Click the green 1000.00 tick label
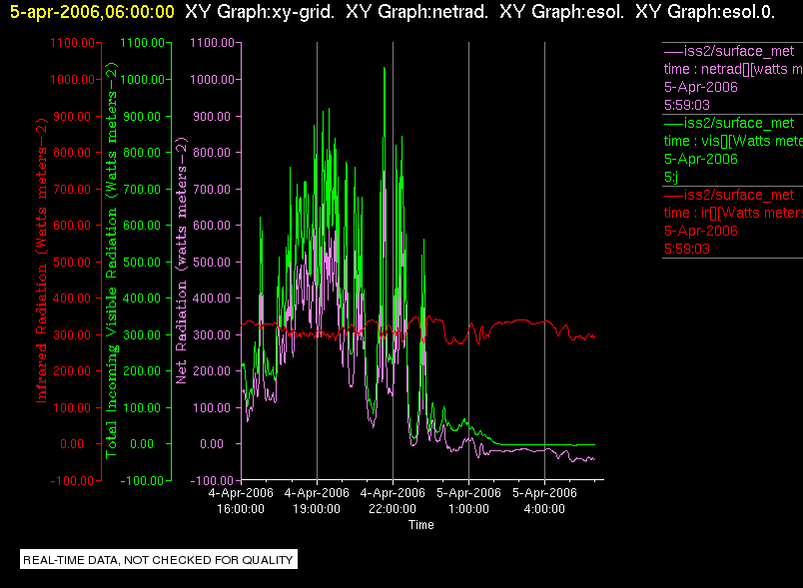 [143, 79]
